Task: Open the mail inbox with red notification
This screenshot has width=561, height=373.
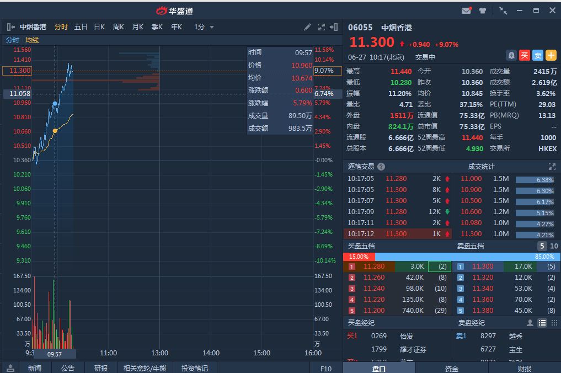Action: pos(467,10)
